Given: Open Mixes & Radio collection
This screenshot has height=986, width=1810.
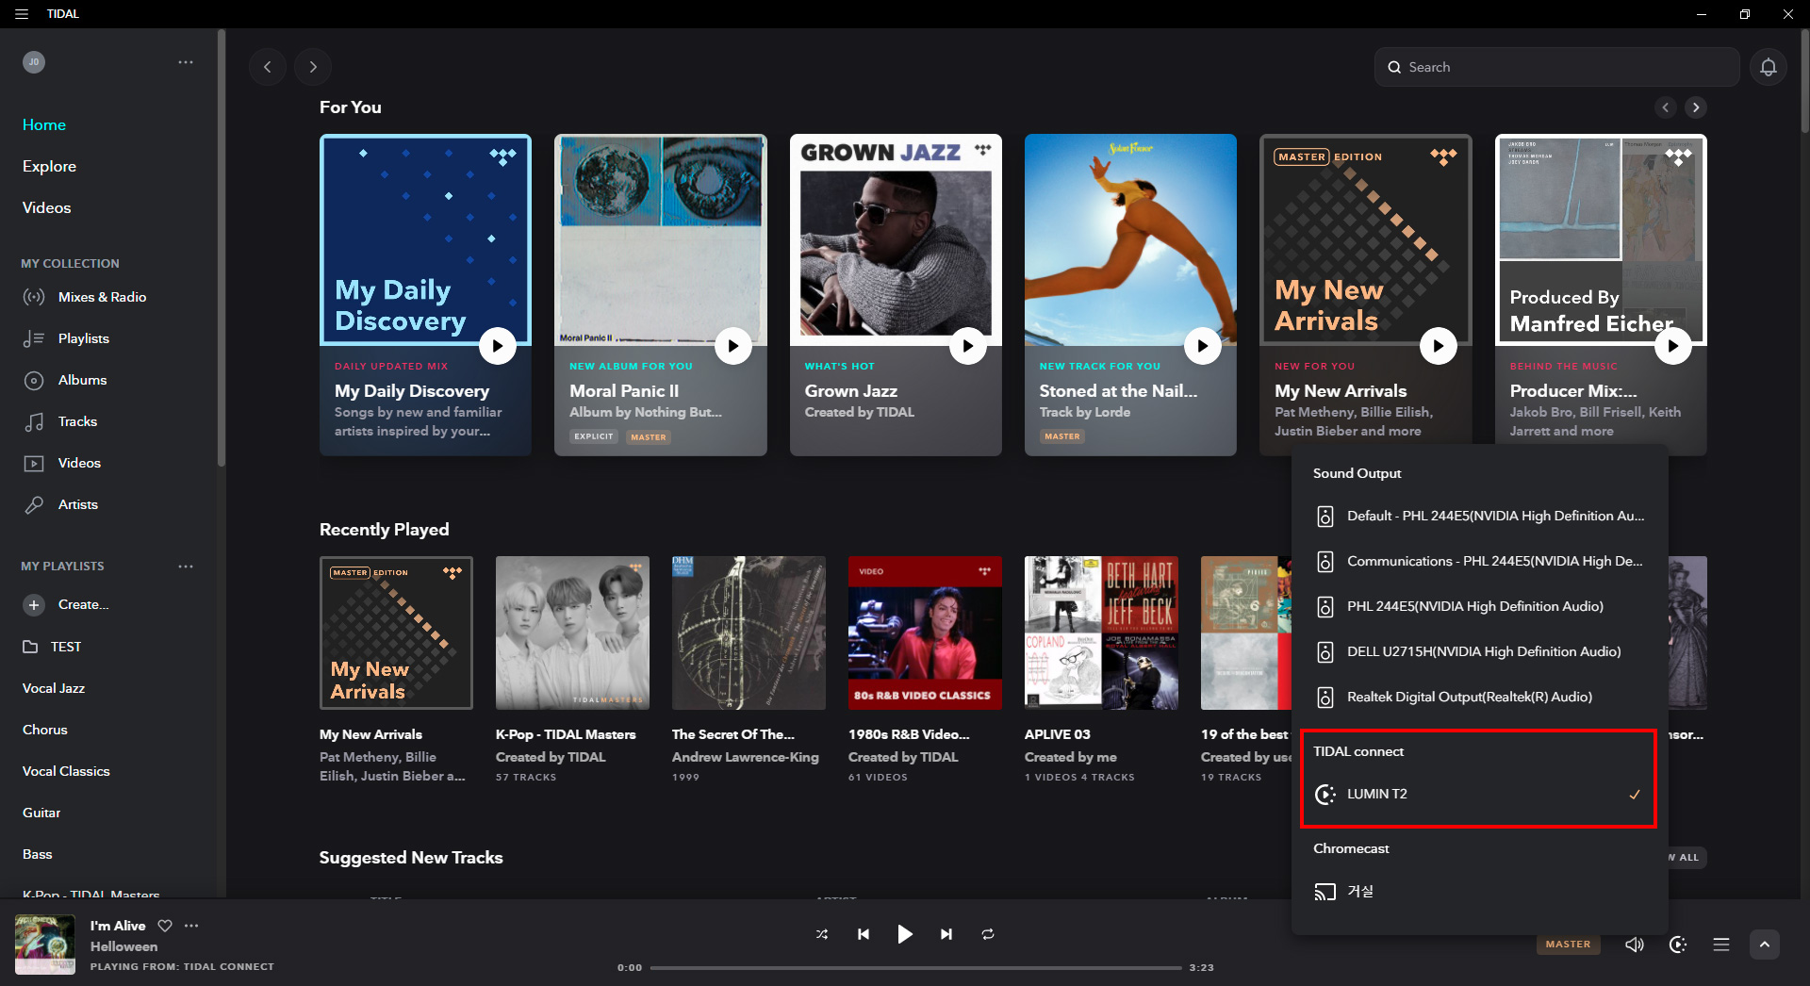Looking at the screenshot, I should point(102,297).
